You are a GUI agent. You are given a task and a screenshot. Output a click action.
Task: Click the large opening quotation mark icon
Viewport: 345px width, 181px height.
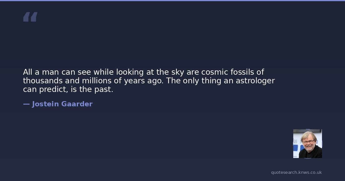[30, 17]
